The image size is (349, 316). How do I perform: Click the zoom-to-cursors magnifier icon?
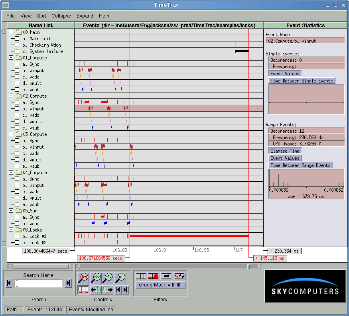click(x=83, y=277)
